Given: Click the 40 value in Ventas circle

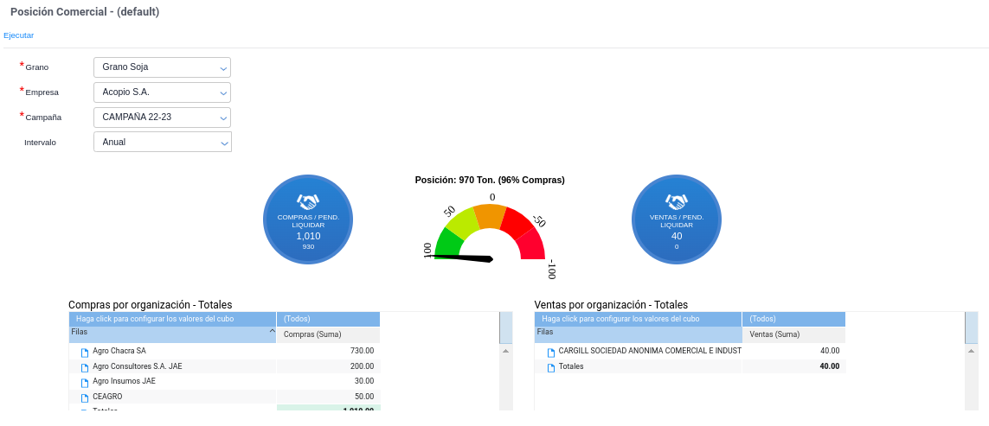Looking at the screenshot, I should tap(677, 236).
